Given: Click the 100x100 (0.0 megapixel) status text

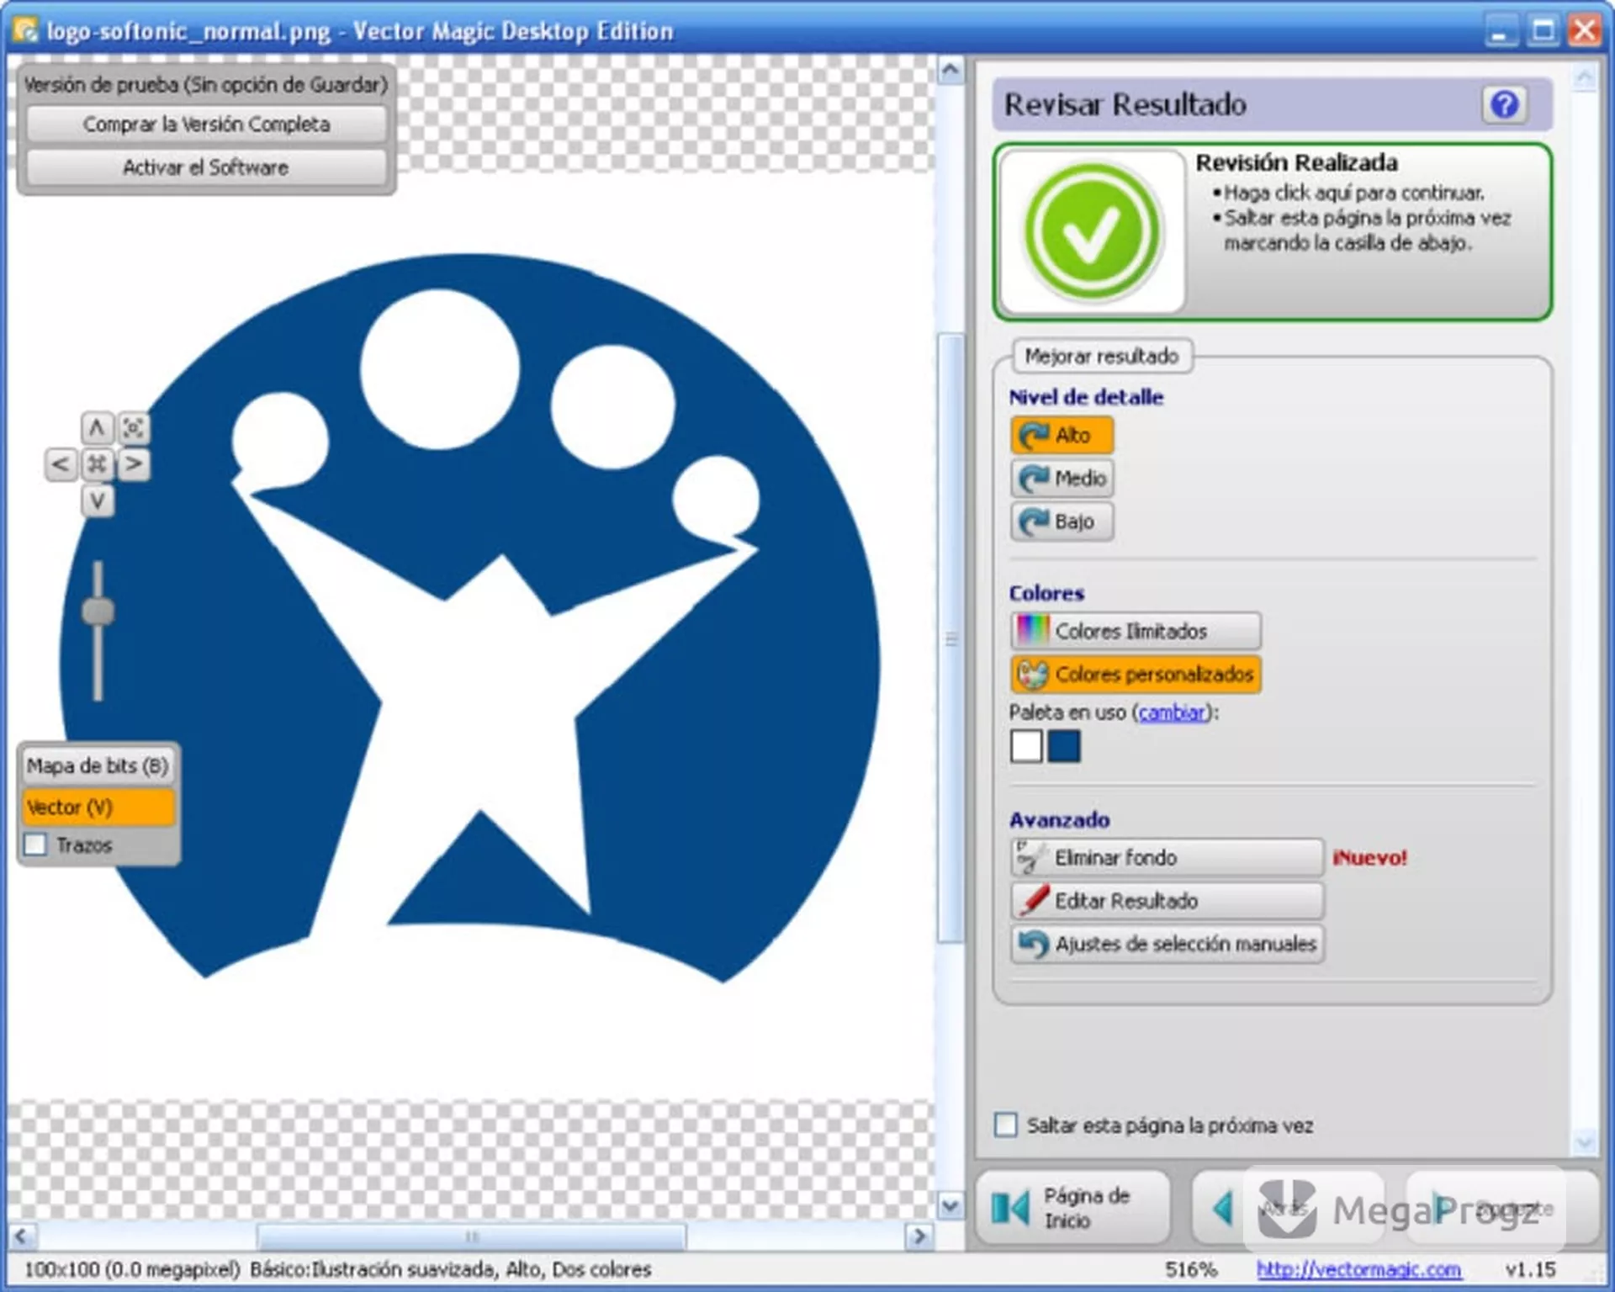Looking at the screenshot, I should (x=132, y=1269).
